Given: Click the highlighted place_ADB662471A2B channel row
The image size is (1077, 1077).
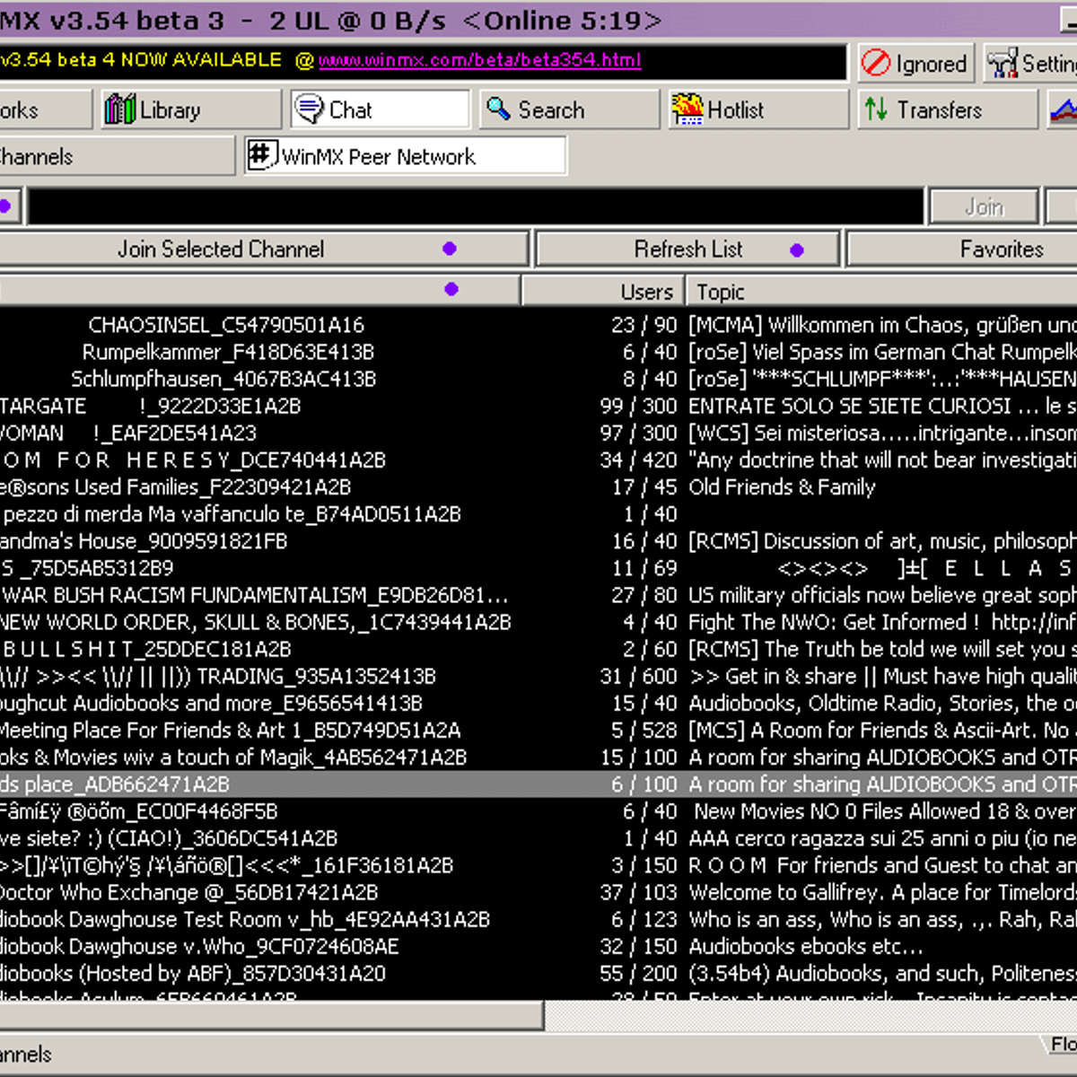Looking at the screenshot, I should click(538, 784).
